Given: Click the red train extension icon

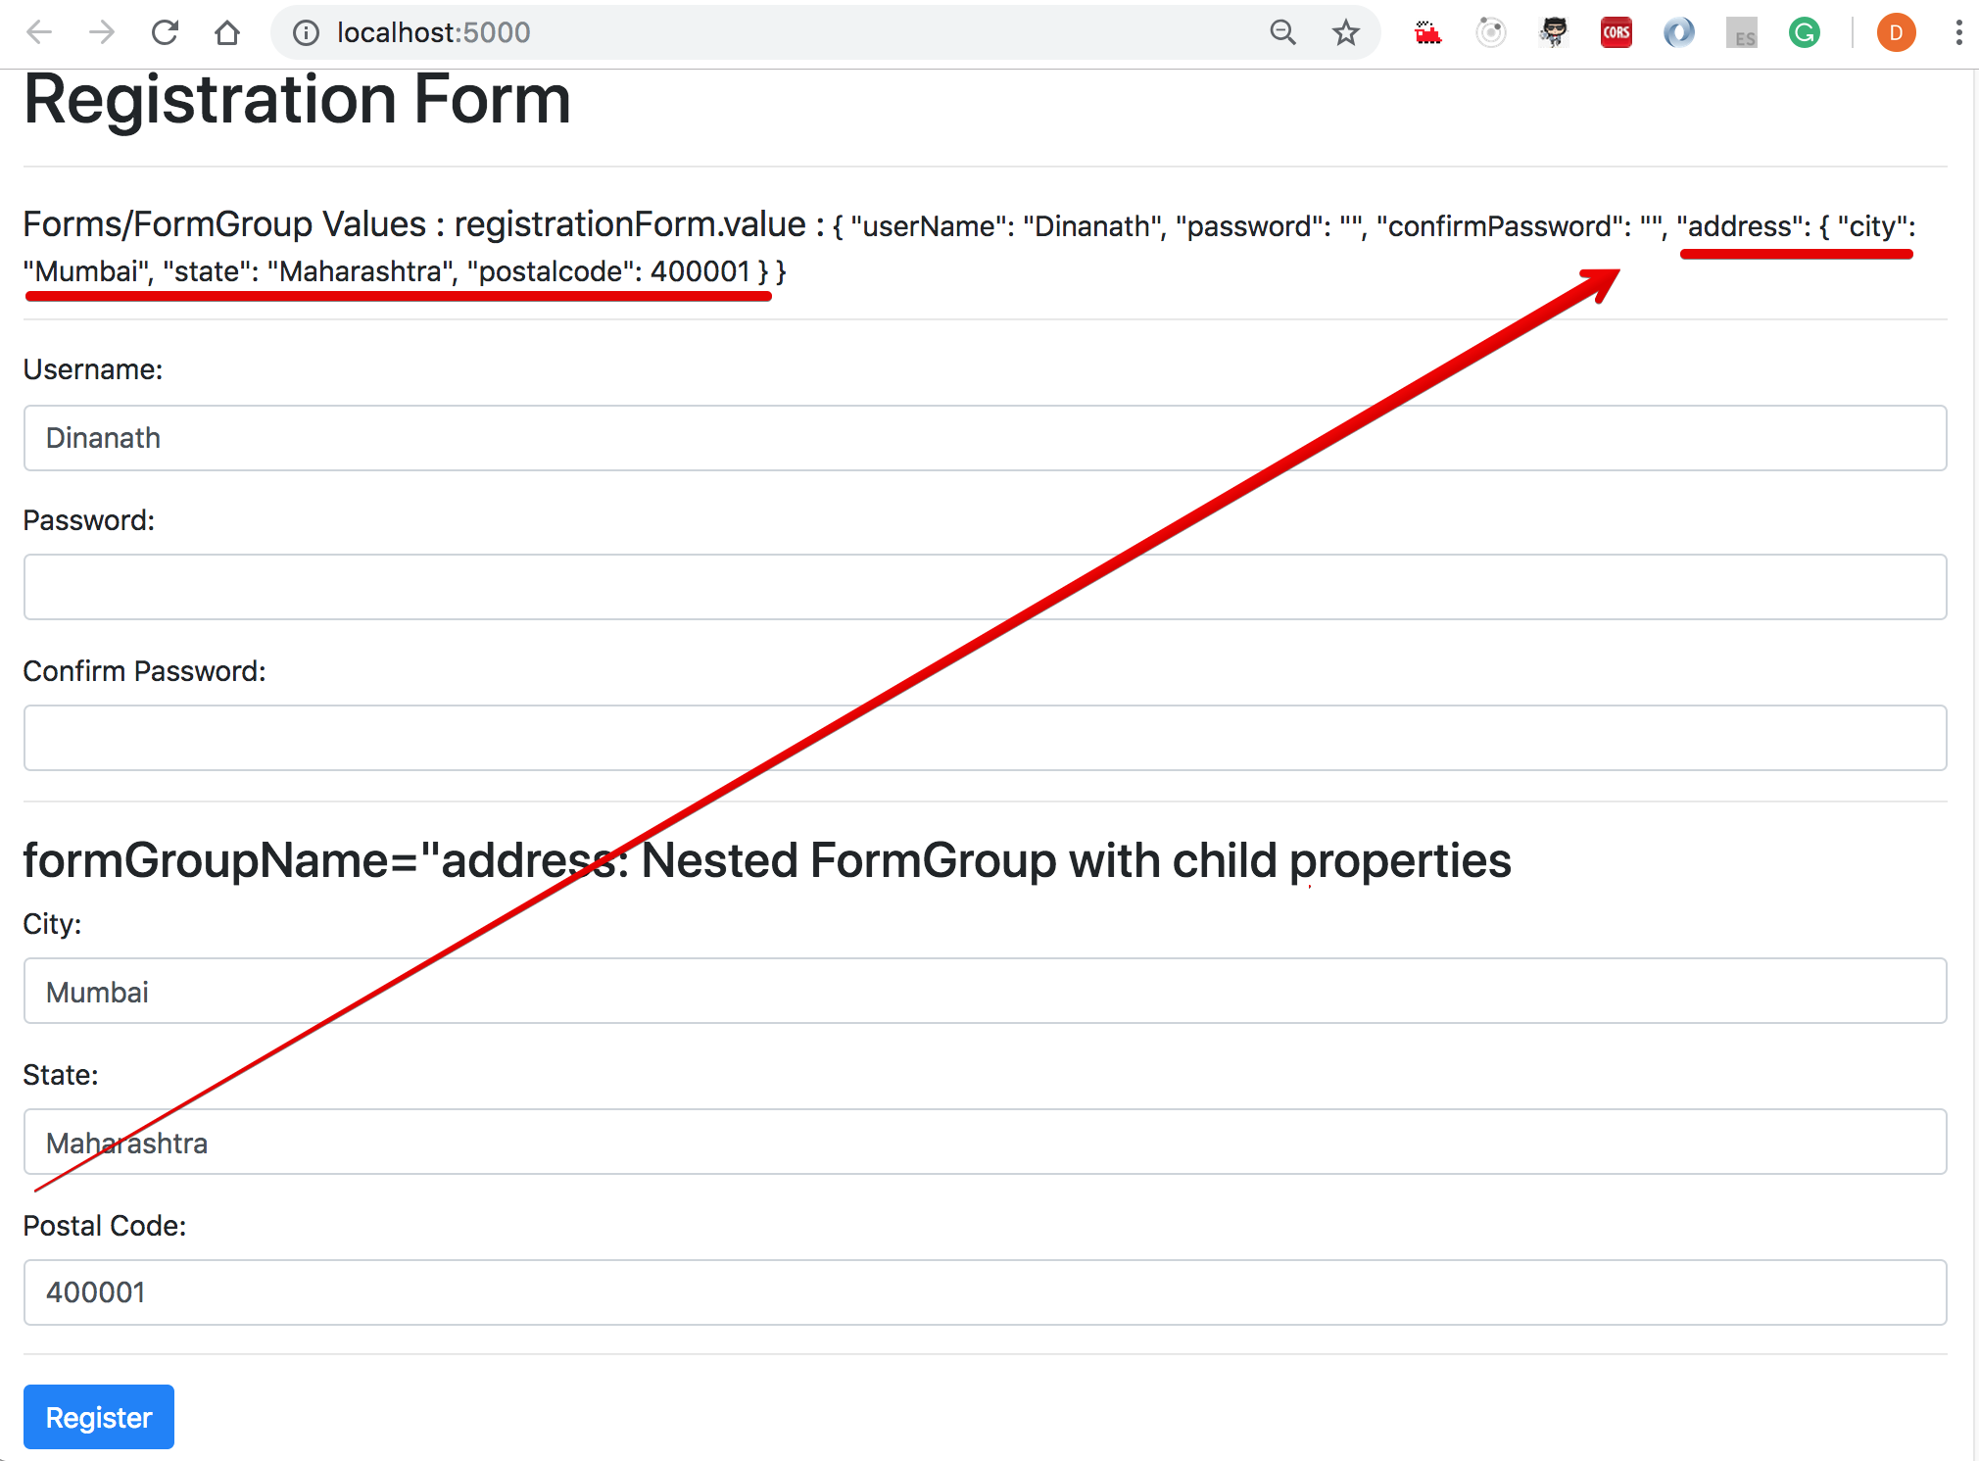Looking at the screenshot, I should click(1427, 33).
